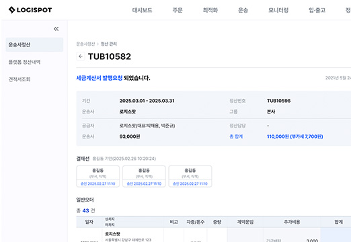Viewport: 351px width, 242px height.
Task: Click the 정산 관리 breadcrumb
Action: (109, 44)
